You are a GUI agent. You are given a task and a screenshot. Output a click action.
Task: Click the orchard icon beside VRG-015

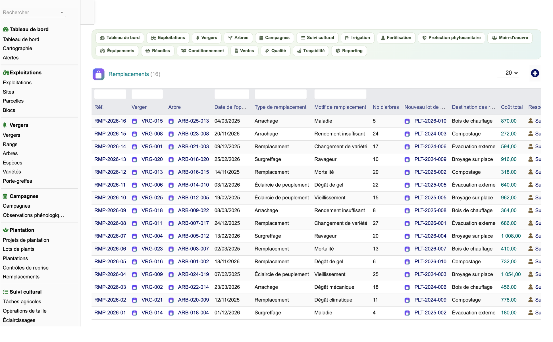[x=134, y=121]
